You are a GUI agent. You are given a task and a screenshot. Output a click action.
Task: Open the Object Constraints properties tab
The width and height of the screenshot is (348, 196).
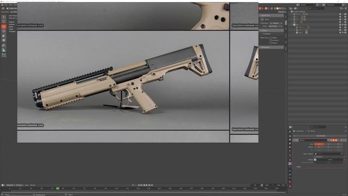tap(290, 174)
